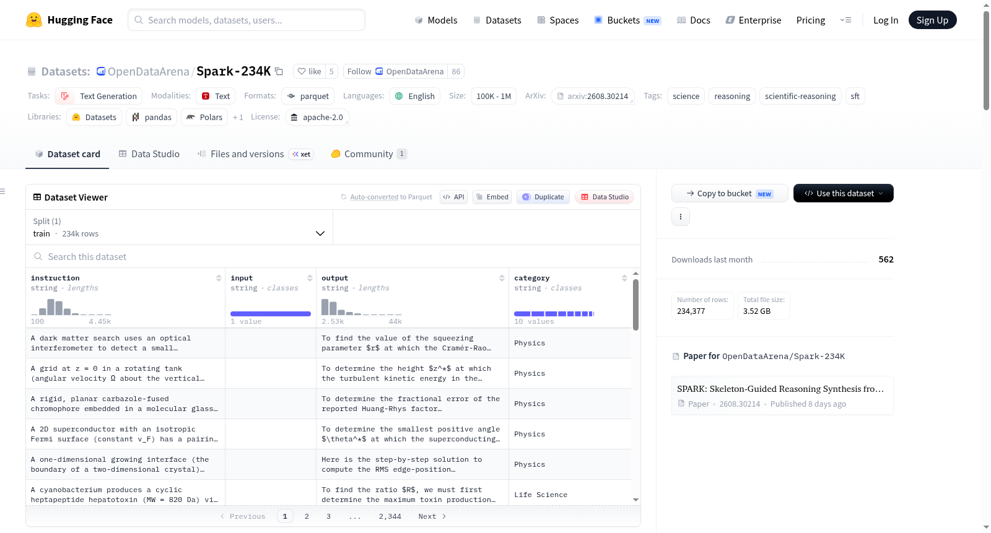
Task: Go to the Next page
Action: 432,516
